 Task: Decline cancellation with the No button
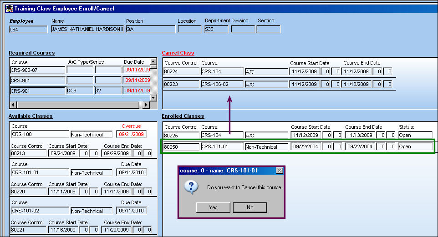point(250,207)
